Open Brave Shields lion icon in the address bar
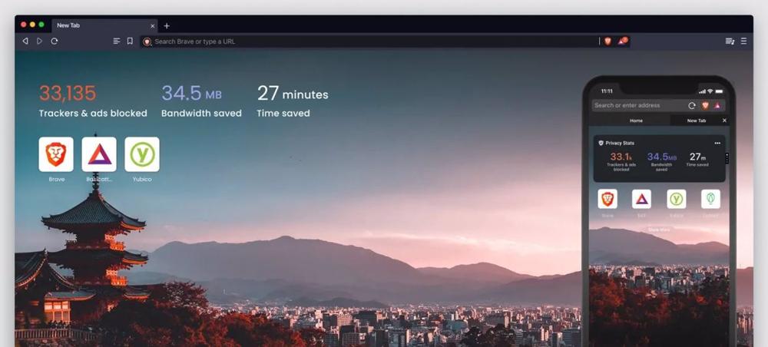This screenshot has height=347, width=768. click(x=607, y=41)
